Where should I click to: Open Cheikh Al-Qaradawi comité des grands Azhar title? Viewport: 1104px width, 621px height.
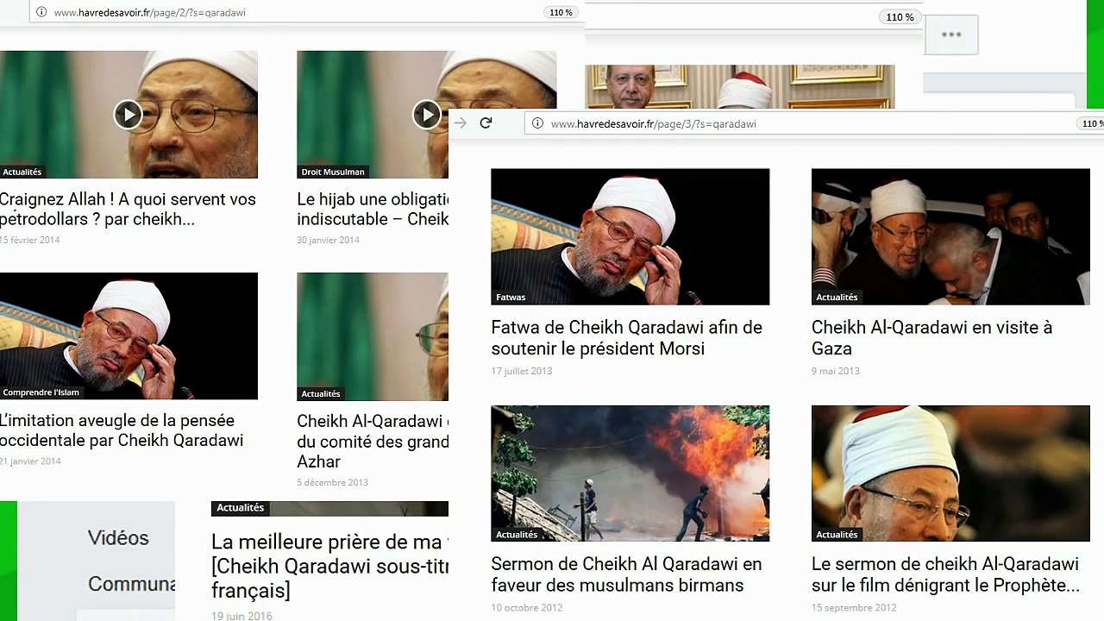(373, 441)
